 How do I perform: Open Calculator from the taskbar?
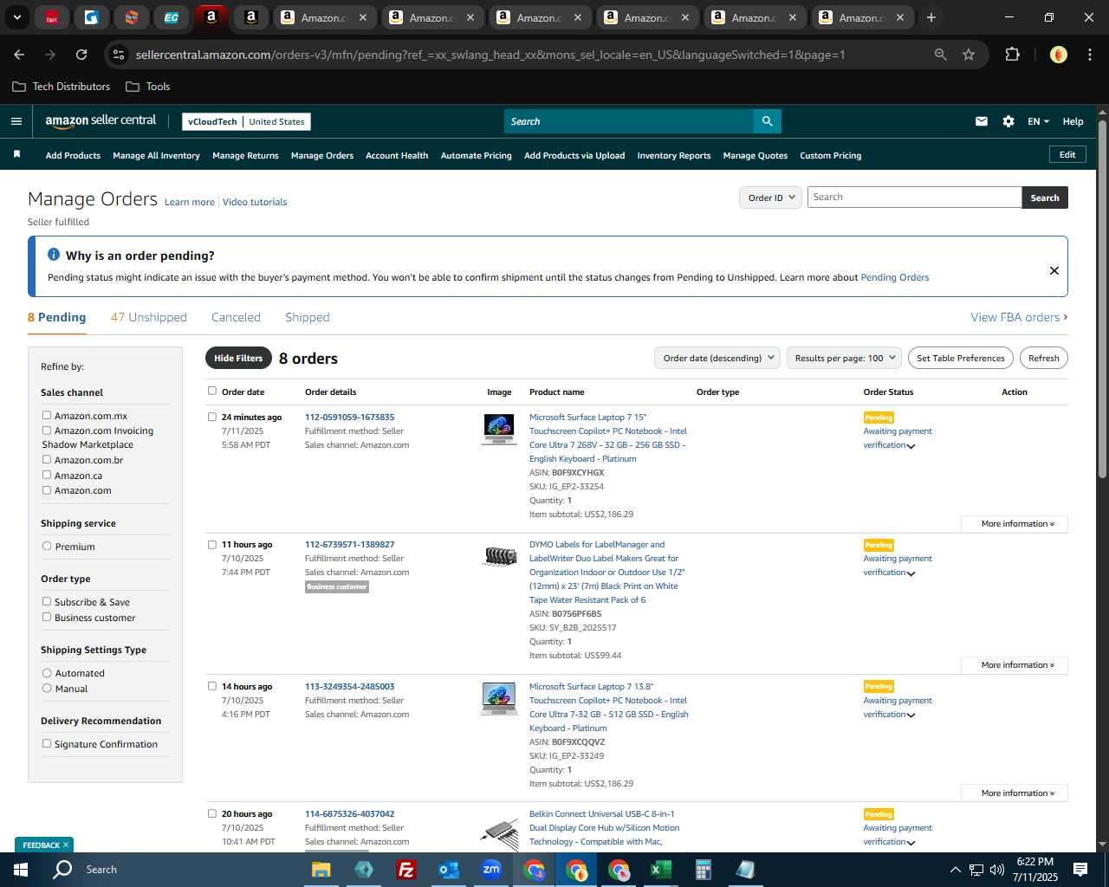[x=703, y=870]
